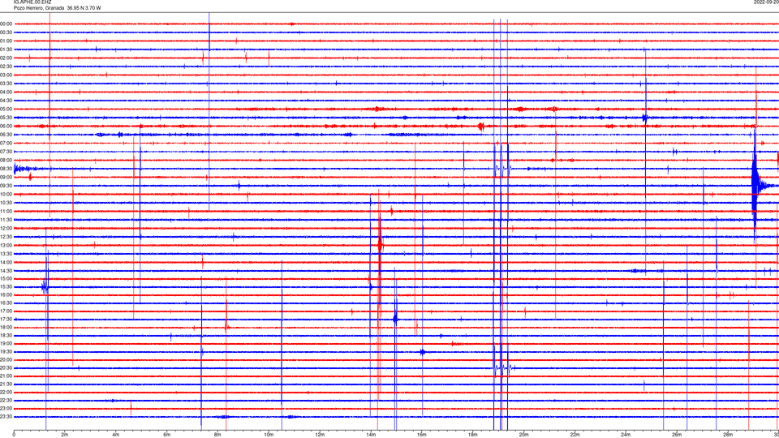The width and height of the screenshot is (779, 438).
Task: Select the 09:00 trace time label
Action: [6, 178]
